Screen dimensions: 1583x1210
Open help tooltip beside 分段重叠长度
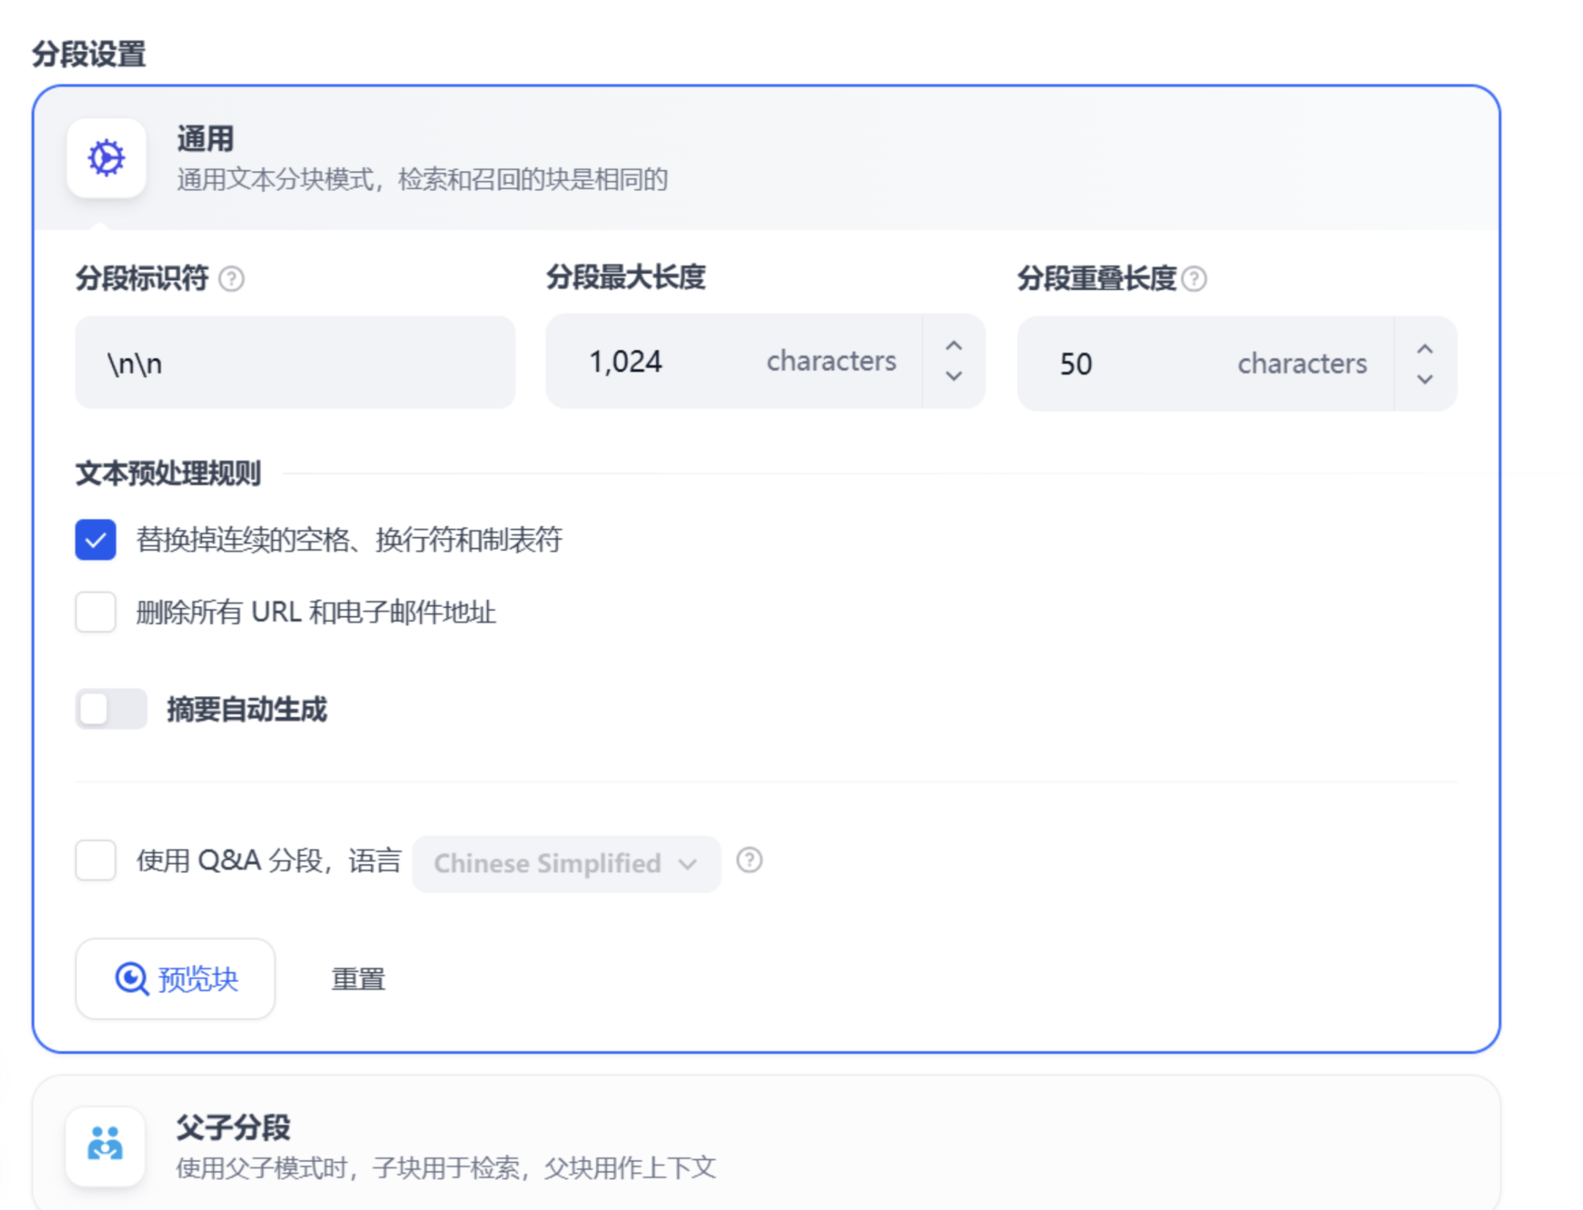click(1194, 279)
